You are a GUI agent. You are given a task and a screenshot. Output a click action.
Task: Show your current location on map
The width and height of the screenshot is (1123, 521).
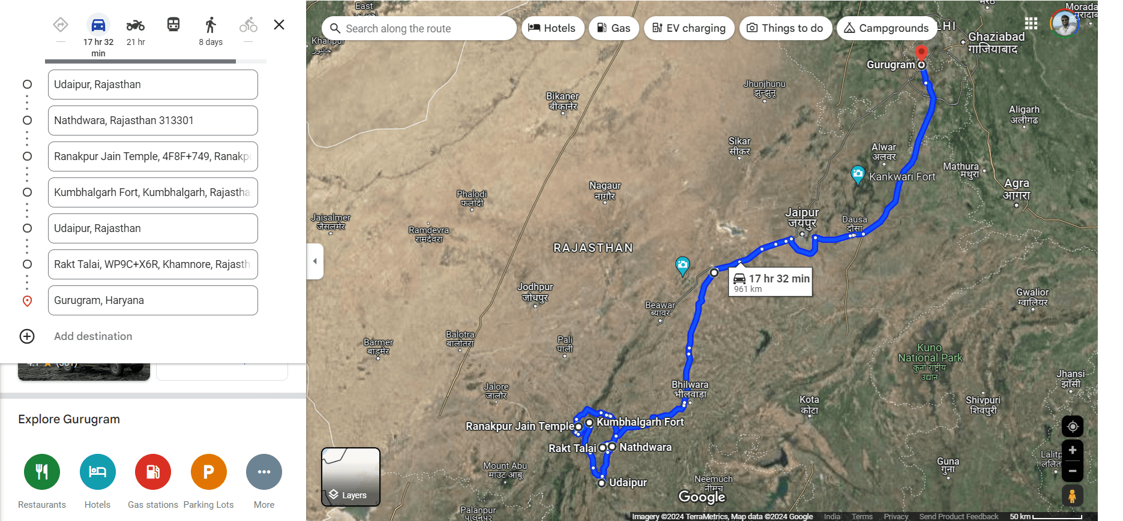1073,427
